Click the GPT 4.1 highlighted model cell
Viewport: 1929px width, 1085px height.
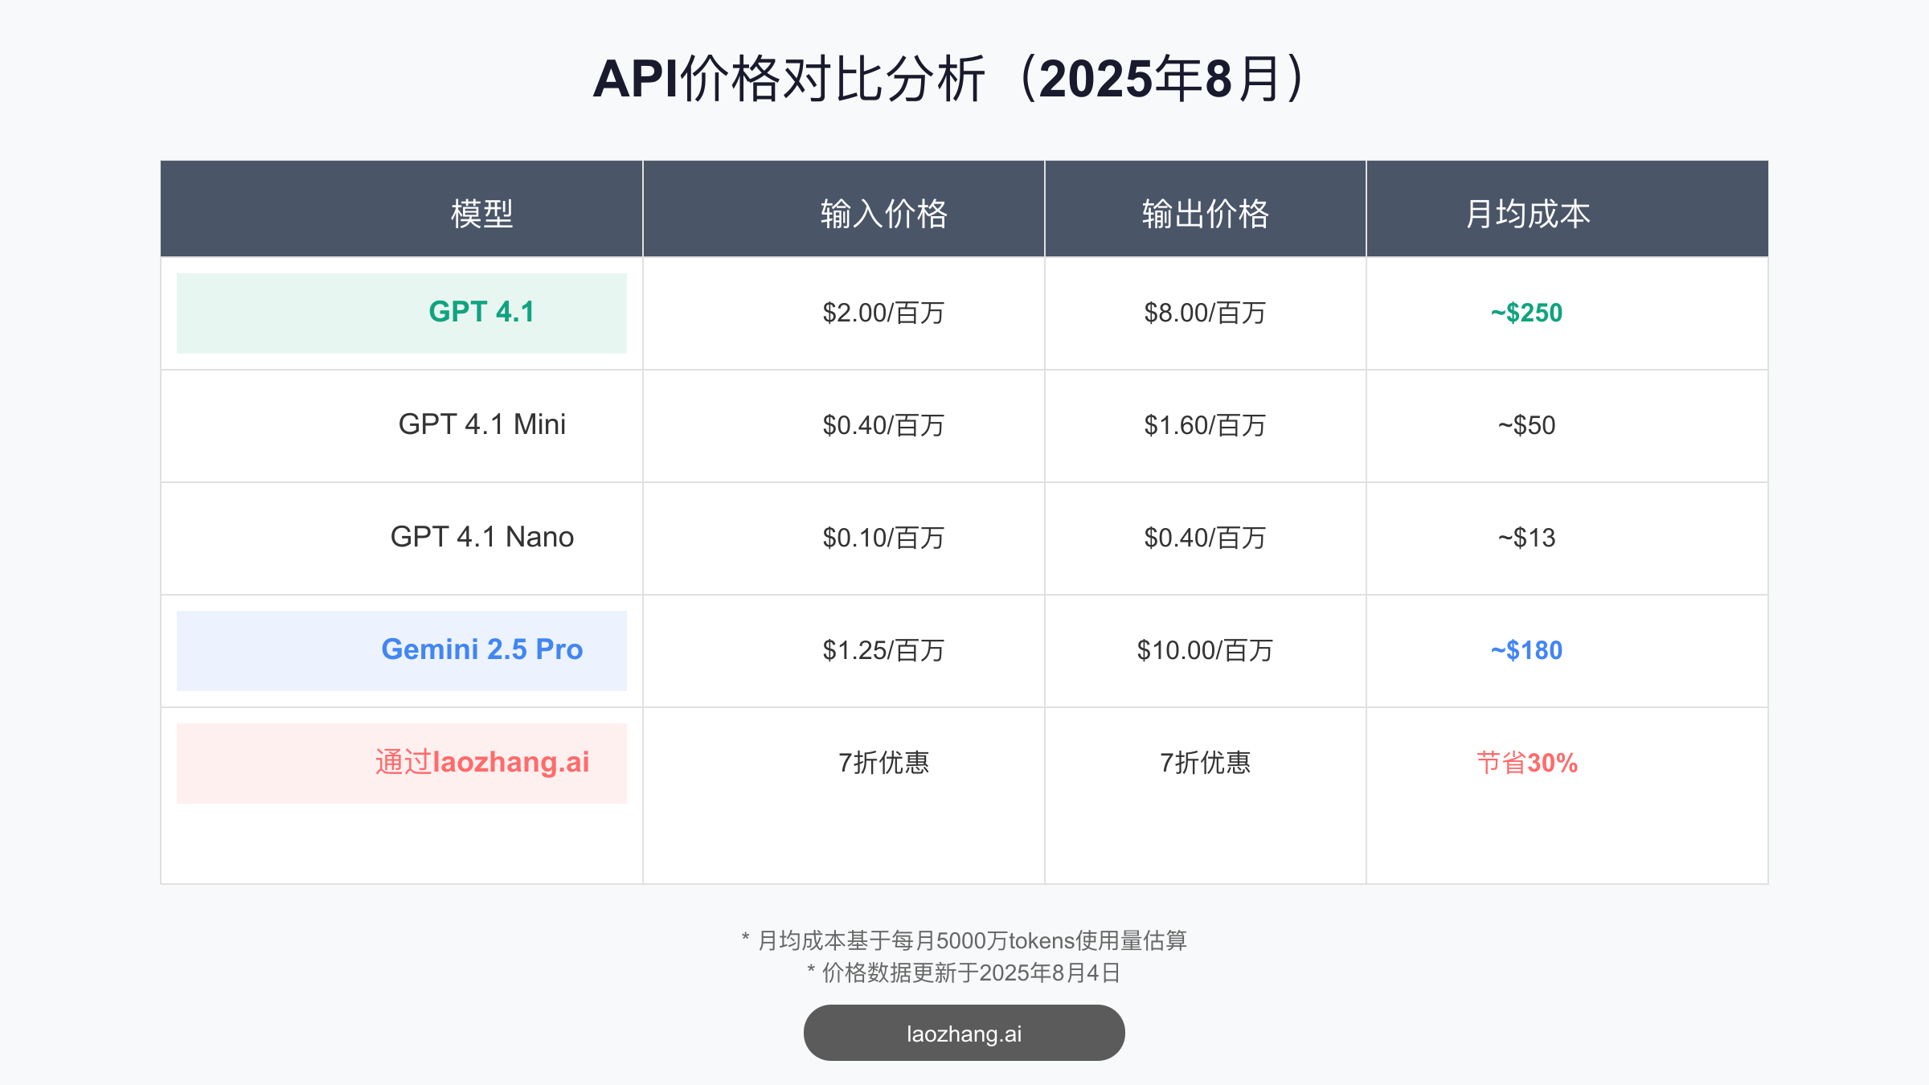pos(402,313)
